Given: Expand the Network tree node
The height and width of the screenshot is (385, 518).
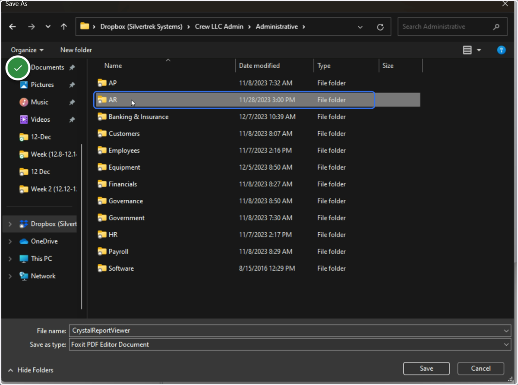Looking at the screenshot, I should click(10, 276).
